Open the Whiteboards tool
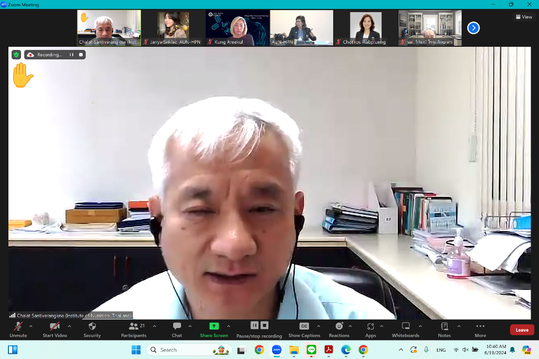Image resolution: width=539 pixels, height=359 pixels. tap(405, 329)
